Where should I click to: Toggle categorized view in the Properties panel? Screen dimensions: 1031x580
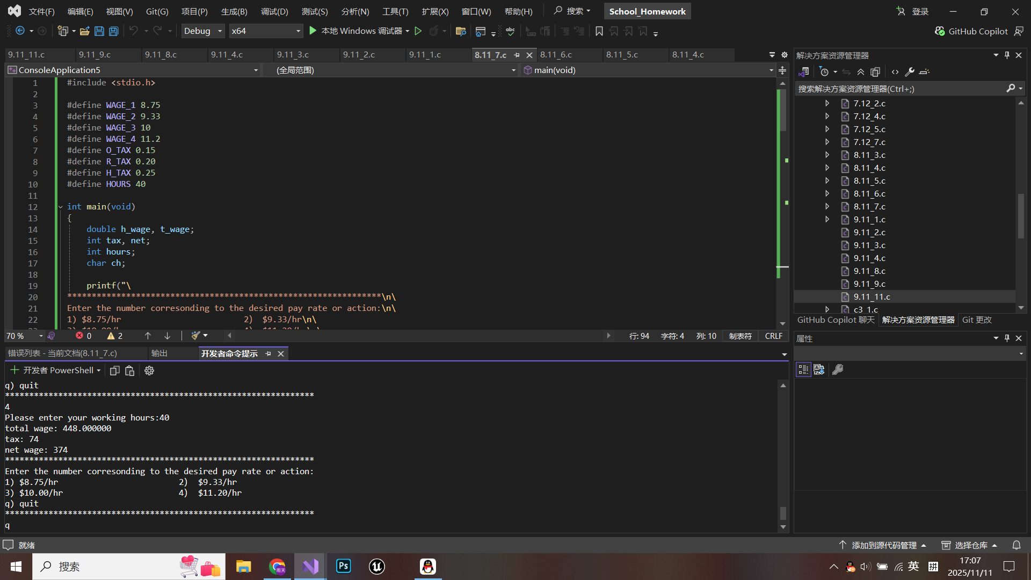click(803, 369)
